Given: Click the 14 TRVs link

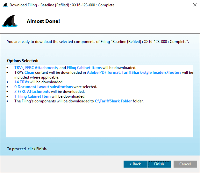Looking at the screenshot, I should pyautogui.click(x=21, y=82).
